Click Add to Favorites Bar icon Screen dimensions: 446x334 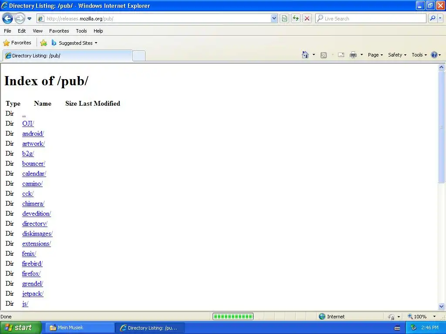click(x=44, y=43)
